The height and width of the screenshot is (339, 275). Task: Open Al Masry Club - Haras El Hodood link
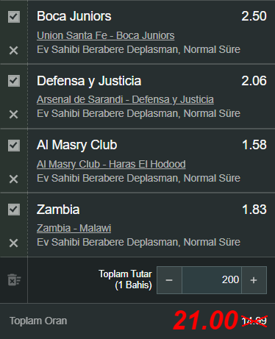[x=111, y=164]
